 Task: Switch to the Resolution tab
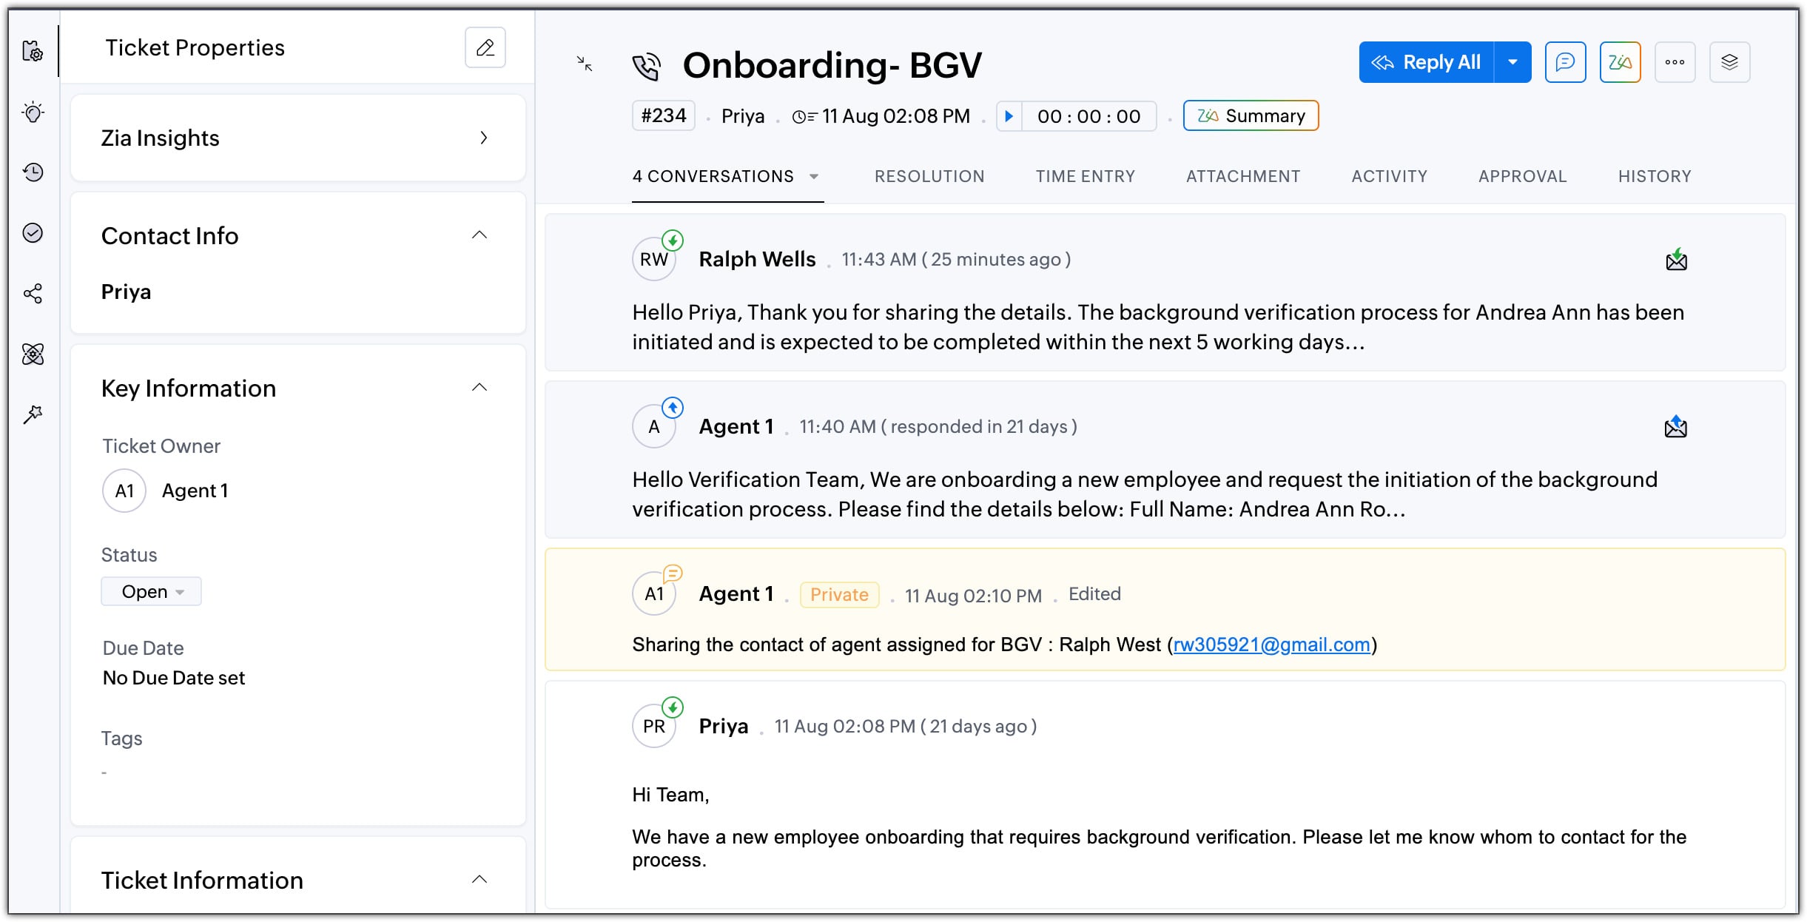click(929, 176)
